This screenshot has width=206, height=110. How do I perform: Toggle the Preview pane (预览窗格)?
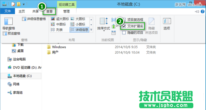coord(11,34)
